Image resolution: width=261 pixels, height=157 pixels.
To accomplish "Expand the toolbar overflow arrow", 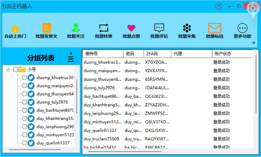I will click(x=254, y=43).
